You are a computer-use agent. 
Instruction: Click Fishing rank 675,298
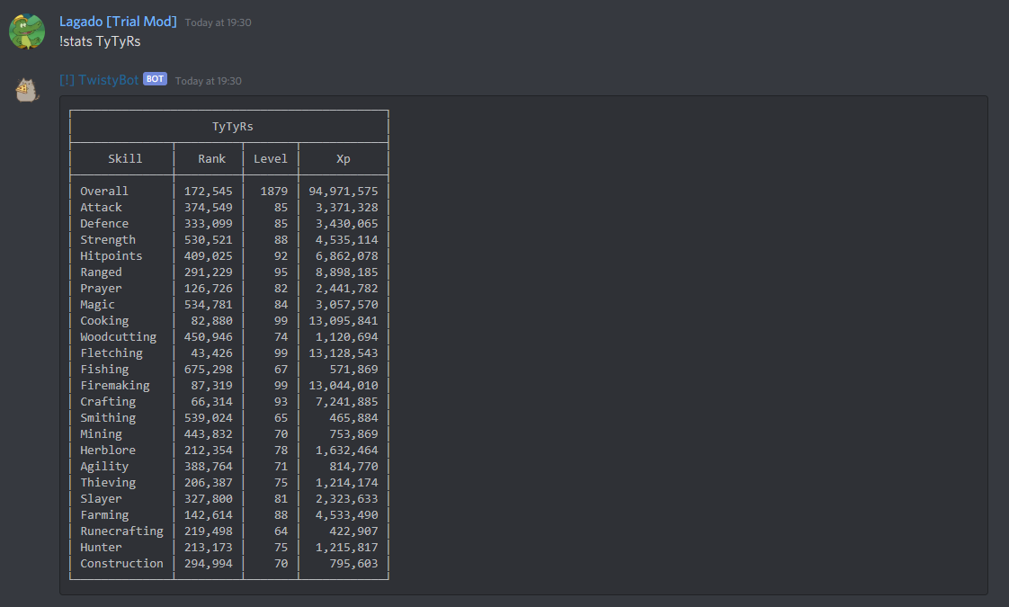[x=209, y=369]
